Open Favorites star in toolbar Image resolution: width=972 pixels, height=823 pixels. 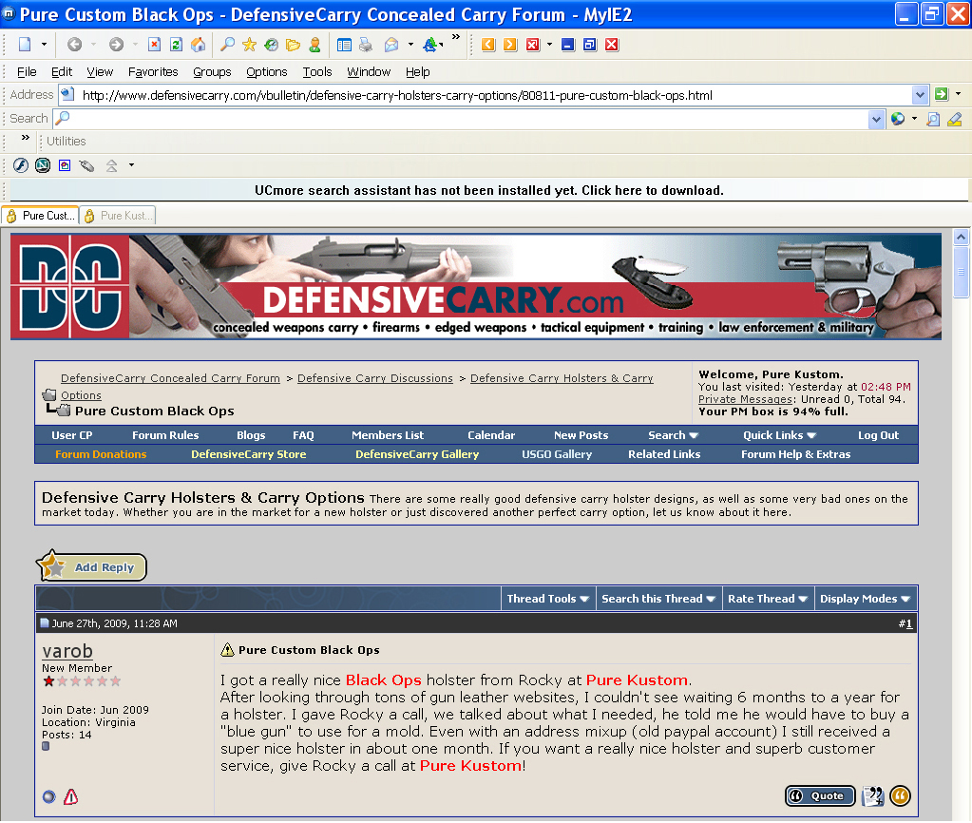(x=249, y=45)
